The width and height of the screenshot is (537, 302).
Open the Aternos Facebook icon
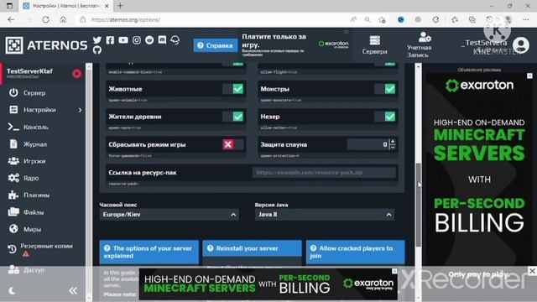point(110,40)
